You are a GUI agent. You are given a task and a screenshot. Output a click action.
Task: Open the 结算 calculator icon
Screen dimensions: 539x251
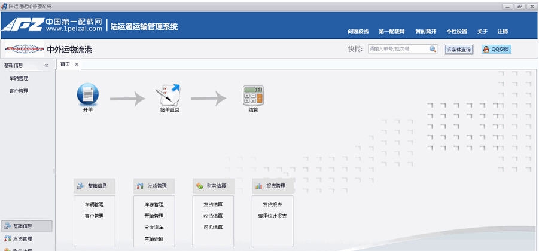point(253,96)
